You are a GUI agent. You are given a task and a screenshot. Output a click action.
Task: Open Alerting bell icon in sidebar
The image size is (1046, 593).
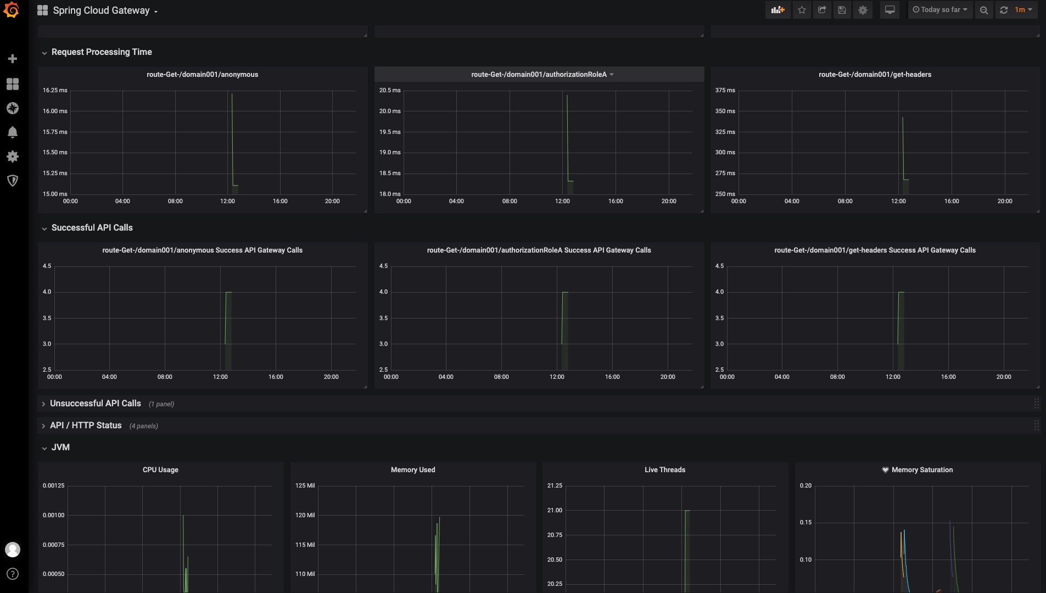13,132
